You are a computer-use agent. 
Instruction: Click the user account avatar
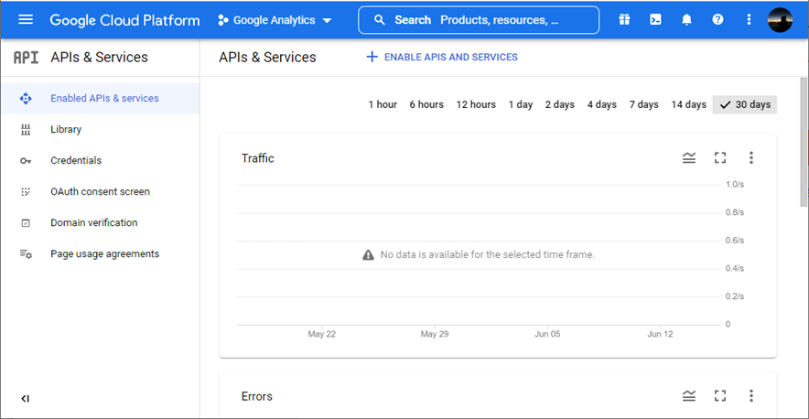[780, 19]
